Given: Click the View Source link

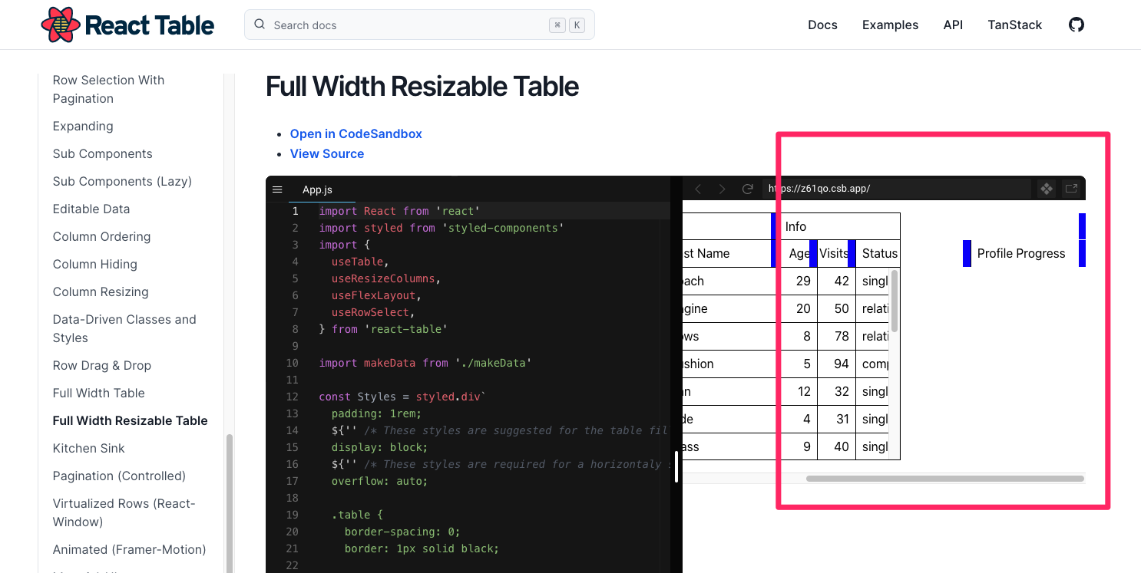Looking at the screenshot, I should (x=327, y=153).
